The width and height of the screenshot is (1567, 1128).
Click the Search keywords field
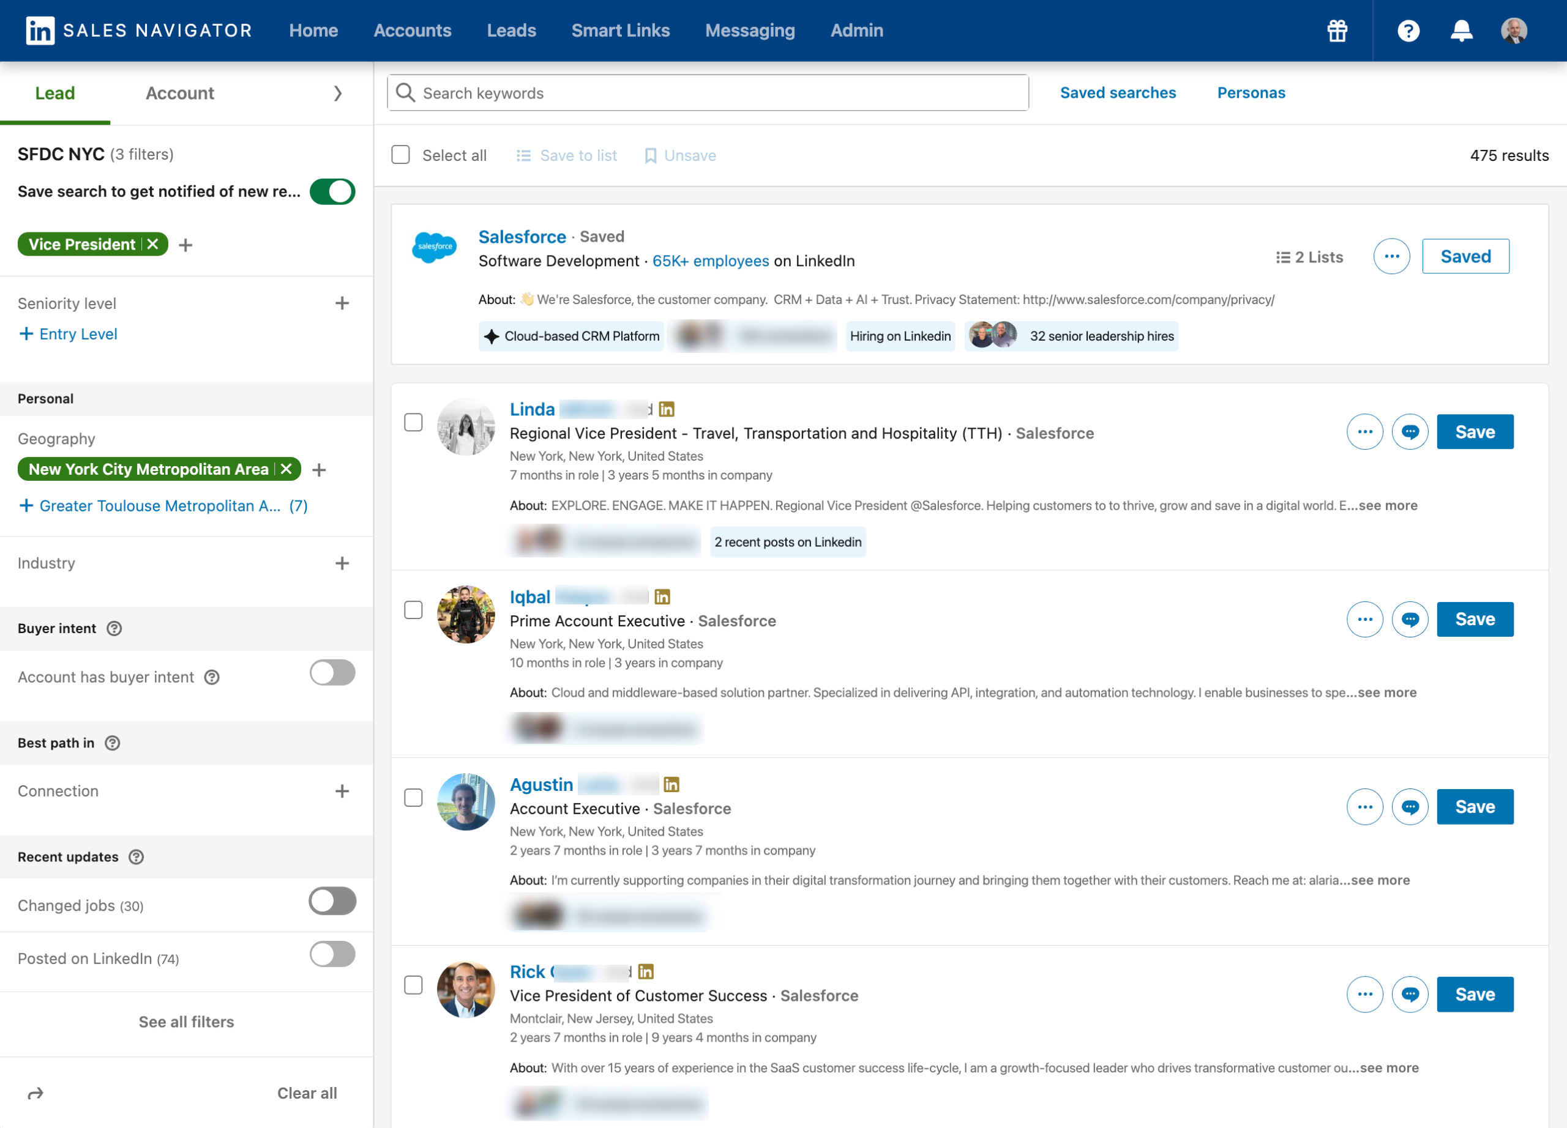point(708,93)
